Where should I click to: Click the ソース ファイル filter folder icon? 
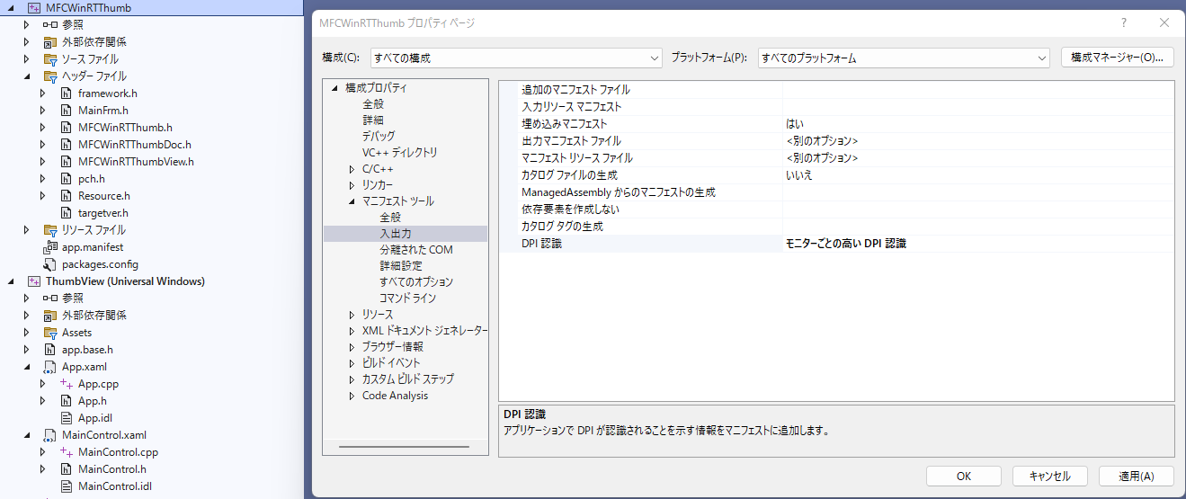point(50,59)
